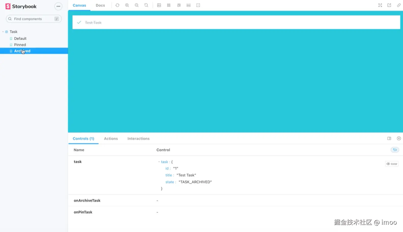Change the viewport size
This screenshot has height=232, width=403.
click(x=179, y=5)
